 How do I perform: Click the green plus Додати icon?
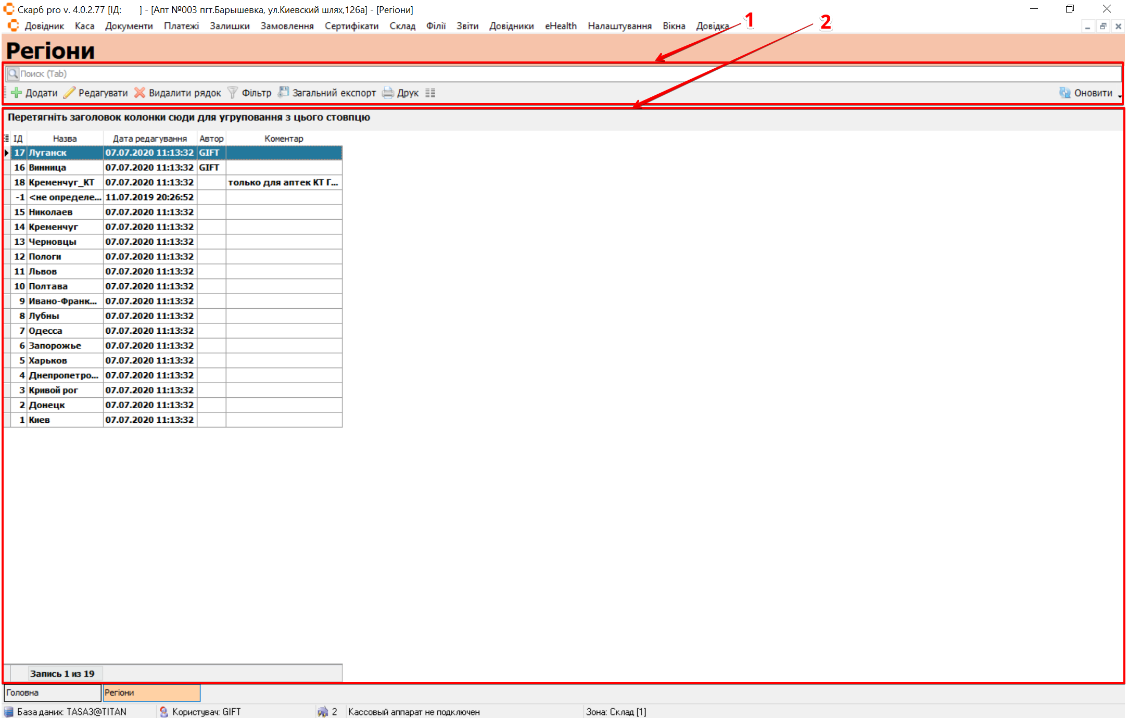[x=17, y=93]
